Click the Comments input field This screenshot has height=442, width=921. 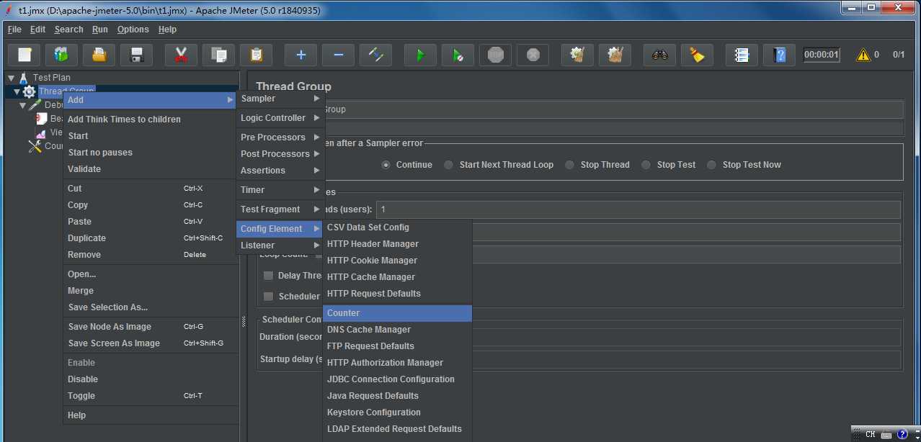614,129
